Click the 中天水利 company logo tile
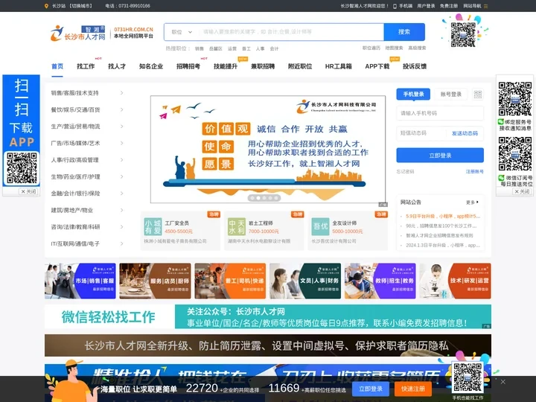Screen dimensions: 536x402 pos(237,226)
